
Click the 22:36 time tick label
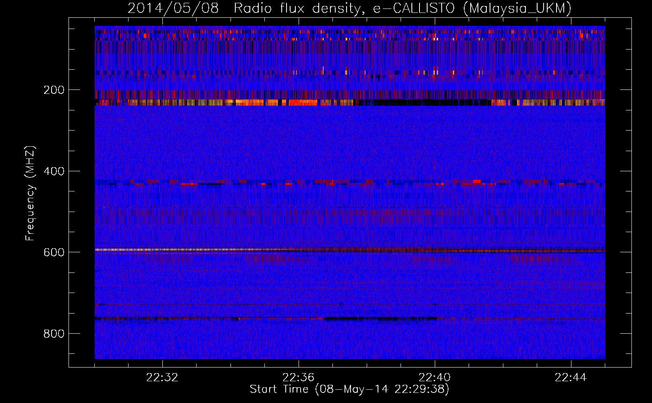pos(299,378)
